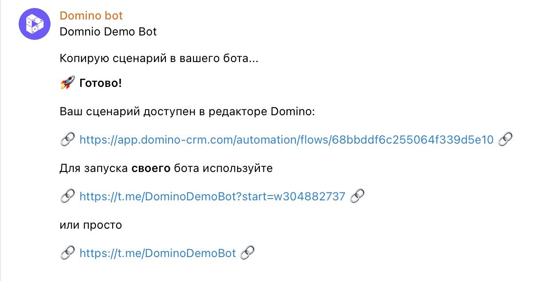Click the rocket emoji before Готово

tap(67, 83)
